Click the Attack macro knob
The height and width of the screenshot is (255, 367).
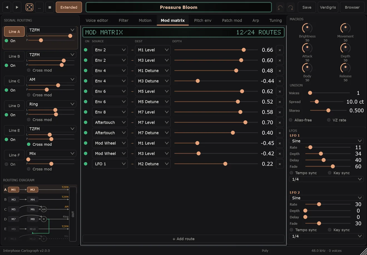pyautogui.click(x=307, y=48)
